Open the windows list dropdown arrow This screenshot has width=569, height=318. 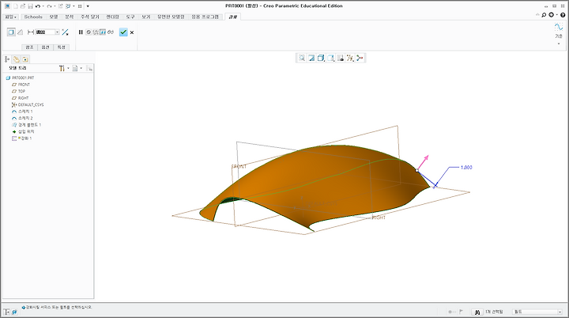point(73,6)
